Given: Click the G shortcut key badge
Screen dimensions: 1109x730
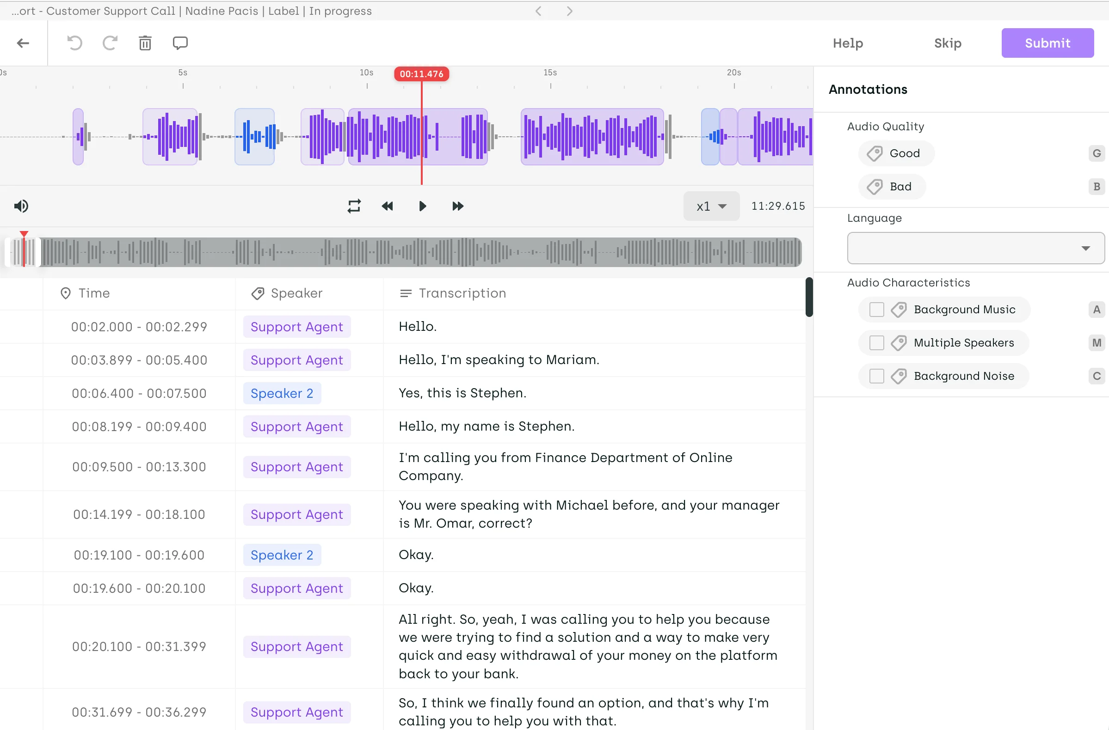Looking at the screenshot, I should click(1097, 153).
